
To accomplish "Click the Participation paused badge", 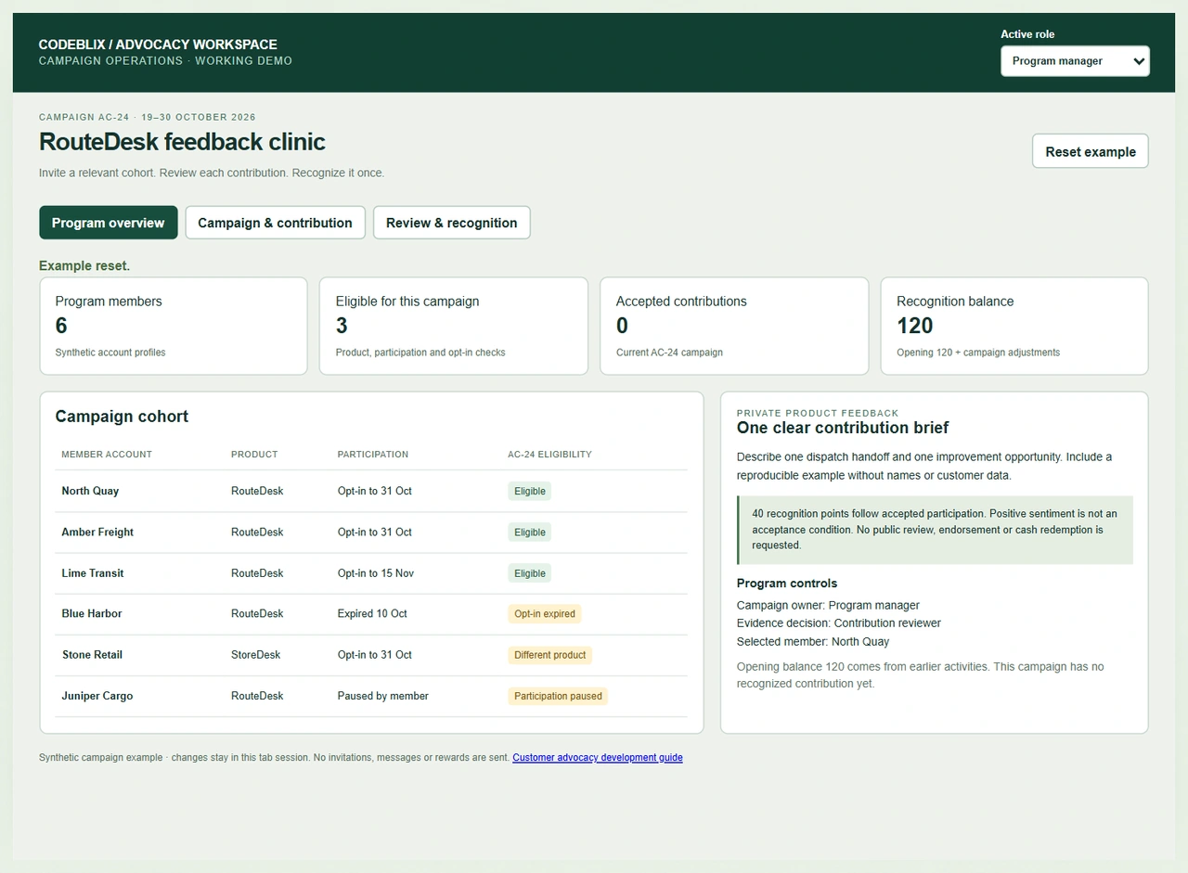I will pos(558,696).
